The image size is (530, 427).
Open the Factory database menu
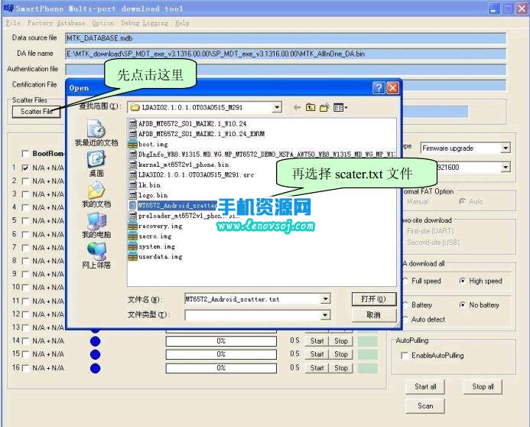56,23
